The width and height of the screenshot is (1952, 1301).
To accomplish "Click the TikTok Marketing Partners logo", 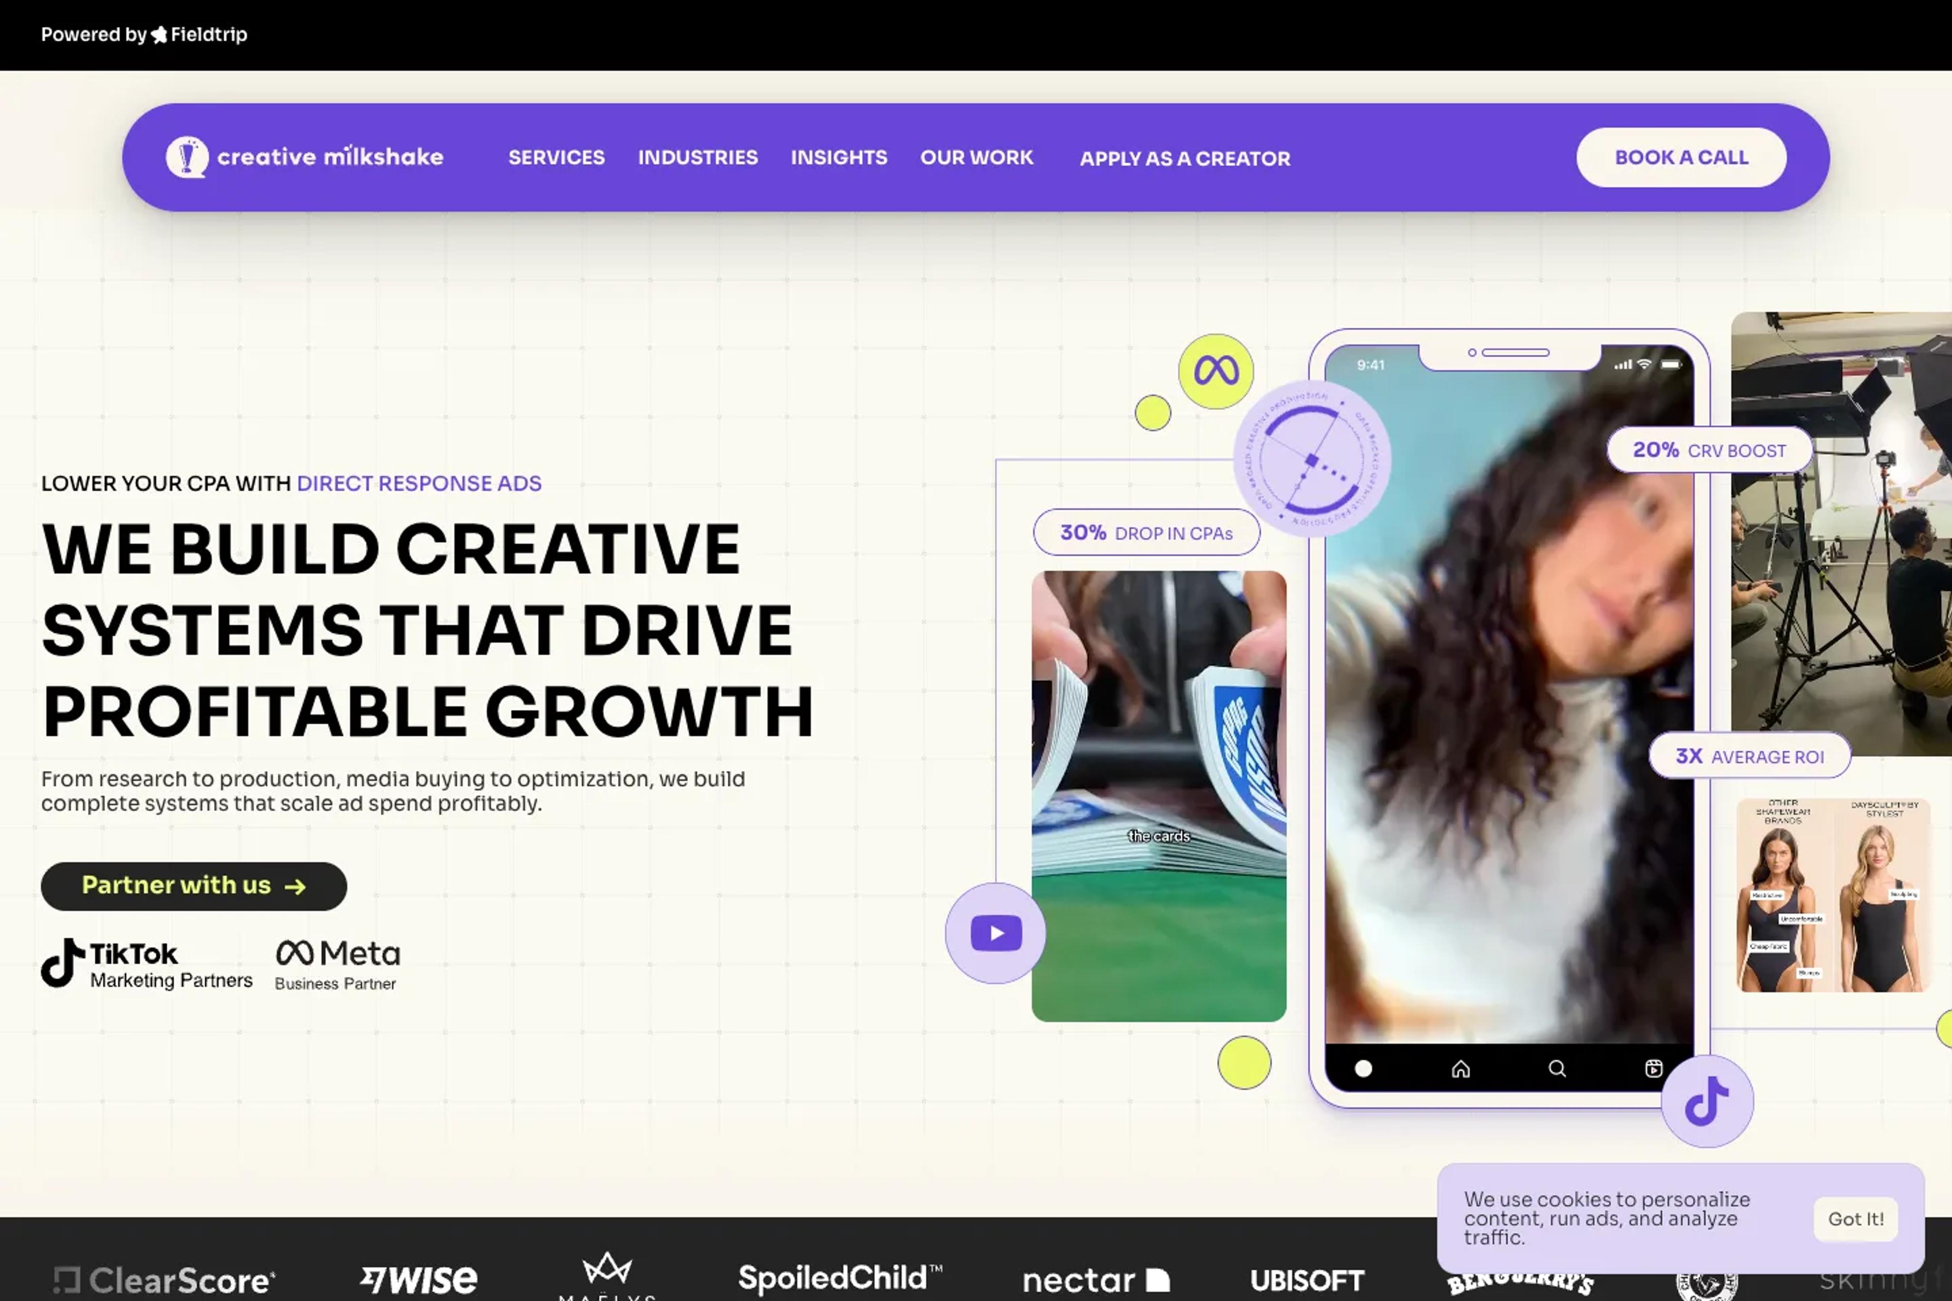I will tap(147, 964).
